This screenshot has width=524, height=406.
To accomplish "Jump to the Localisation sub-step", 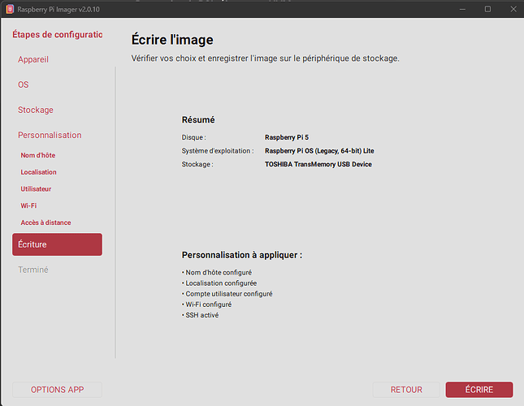I will (38, 172).
